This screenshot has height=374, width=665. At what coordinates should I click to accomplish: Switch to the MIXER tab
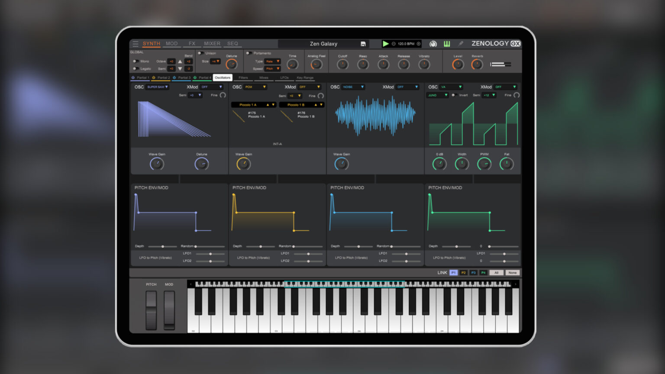click(x=212, y=43)
